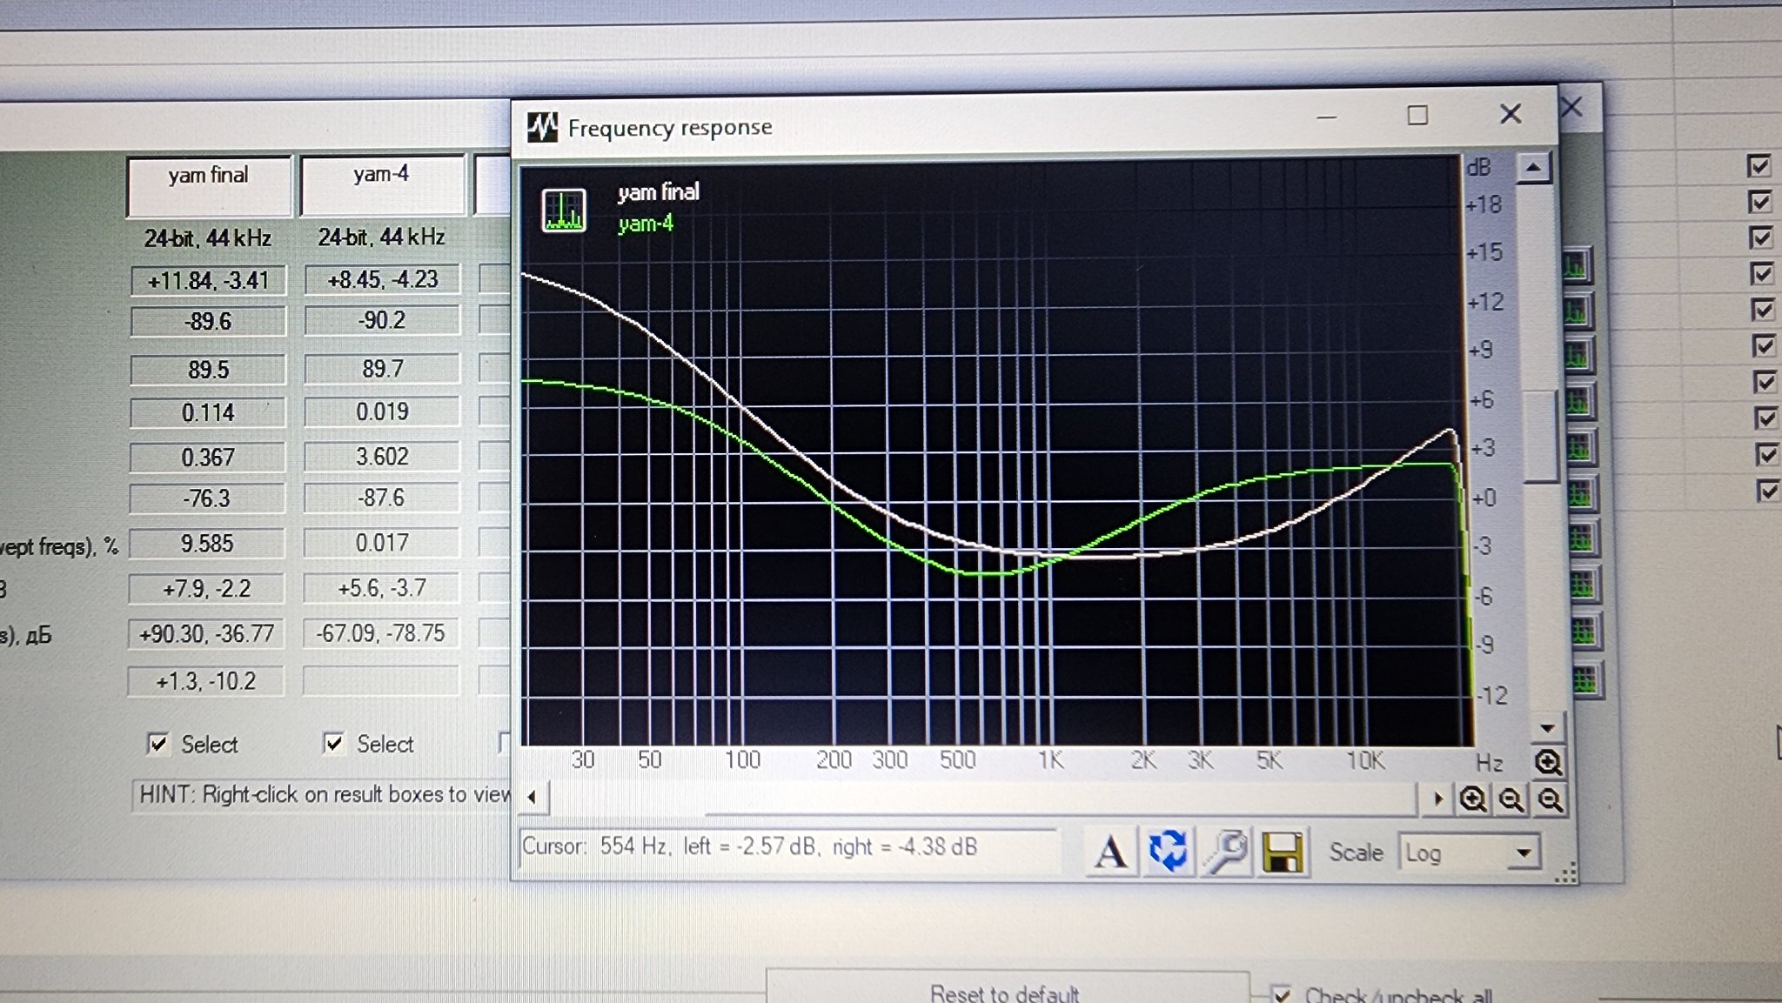Viewport: 1782px width, 1003px height.
Task: Click the -90.2 result box
Action: [382, 320]
